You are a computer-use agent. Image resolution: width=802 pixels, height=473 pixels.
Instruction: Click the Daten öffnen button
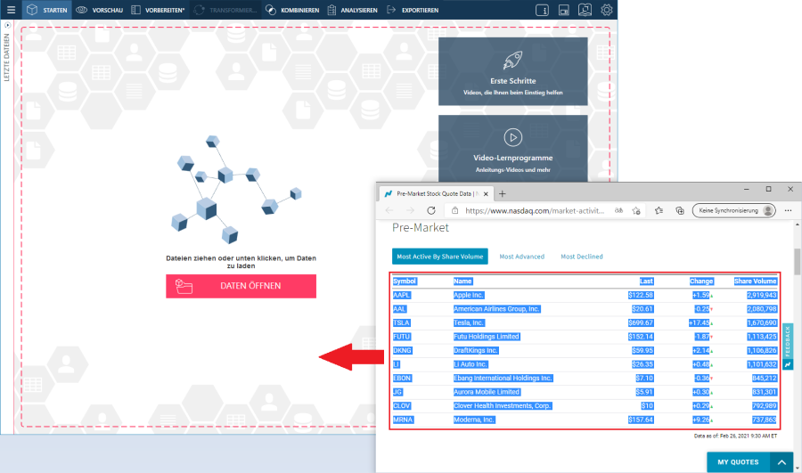[241, 286]
